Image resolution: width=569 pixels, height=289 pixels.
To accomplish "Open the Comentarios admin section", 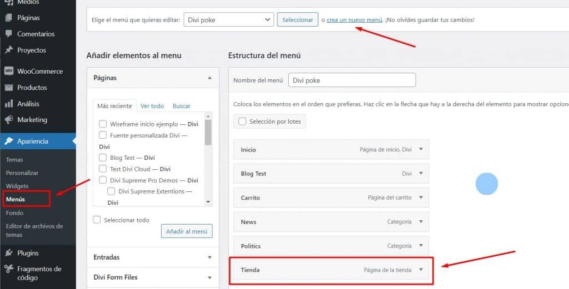I will click(x=36, y=34).
